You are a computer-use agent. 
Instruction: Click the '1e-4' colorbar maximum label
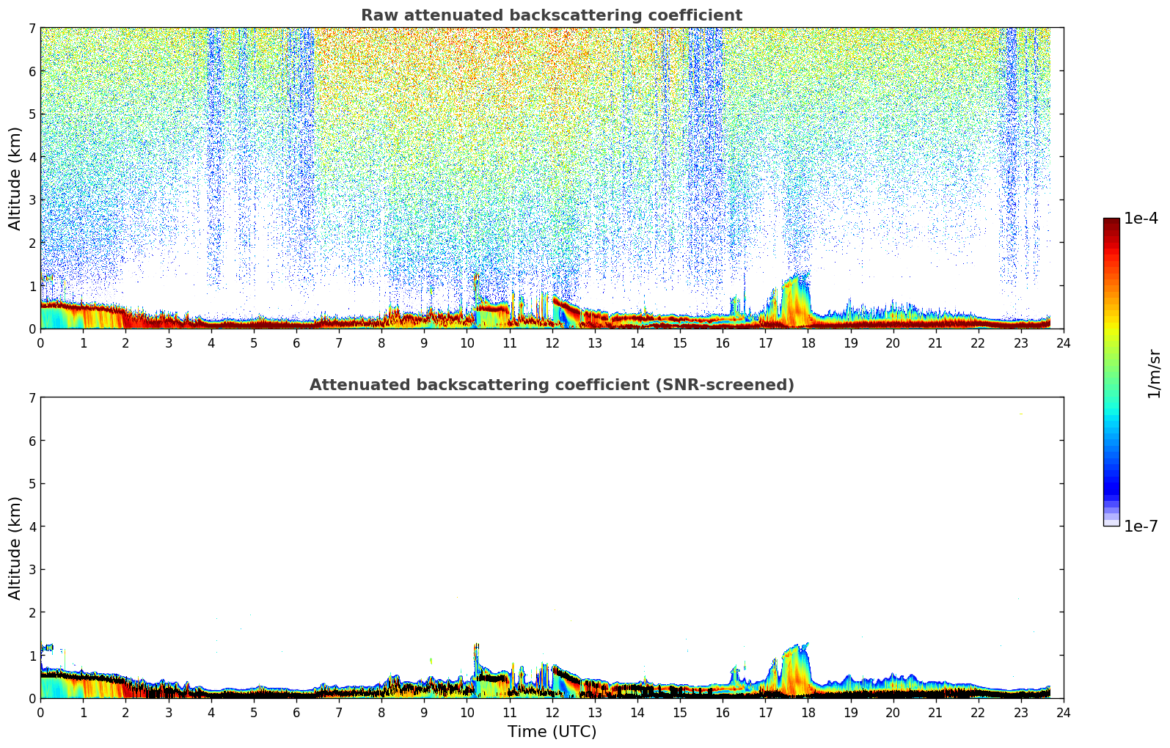click(1141, 219)
